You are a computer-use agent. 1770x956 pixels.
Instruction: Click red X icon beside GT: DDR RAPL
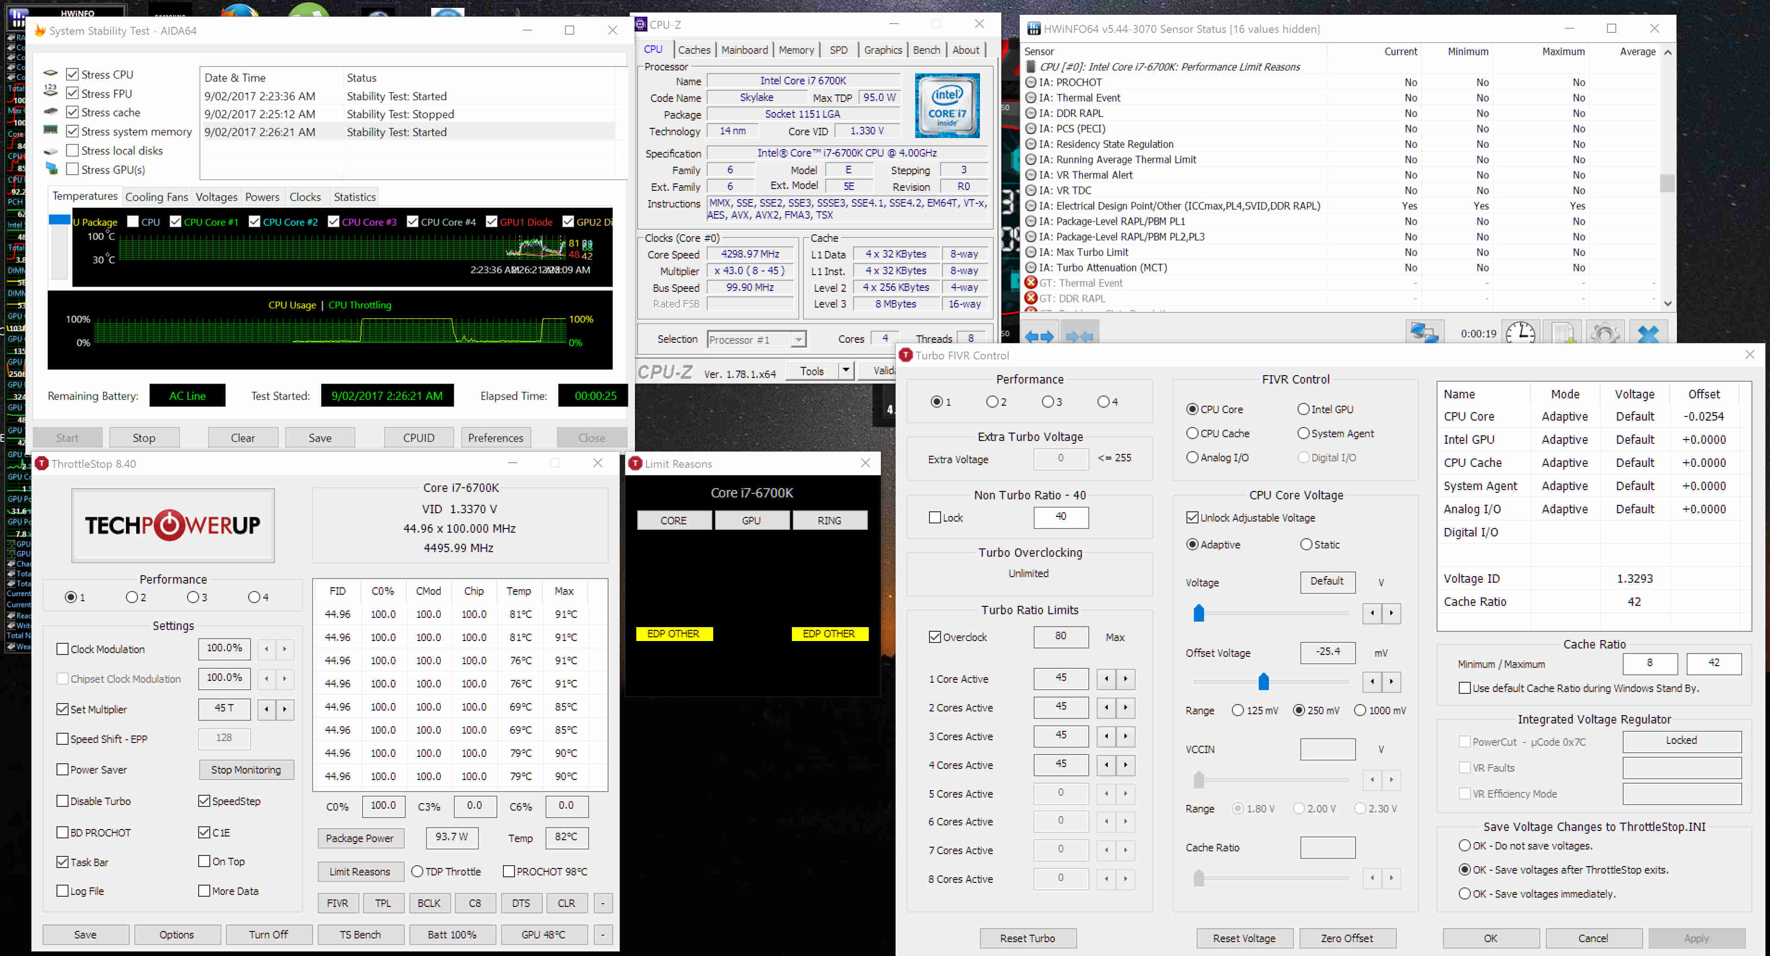point(1031,298)
